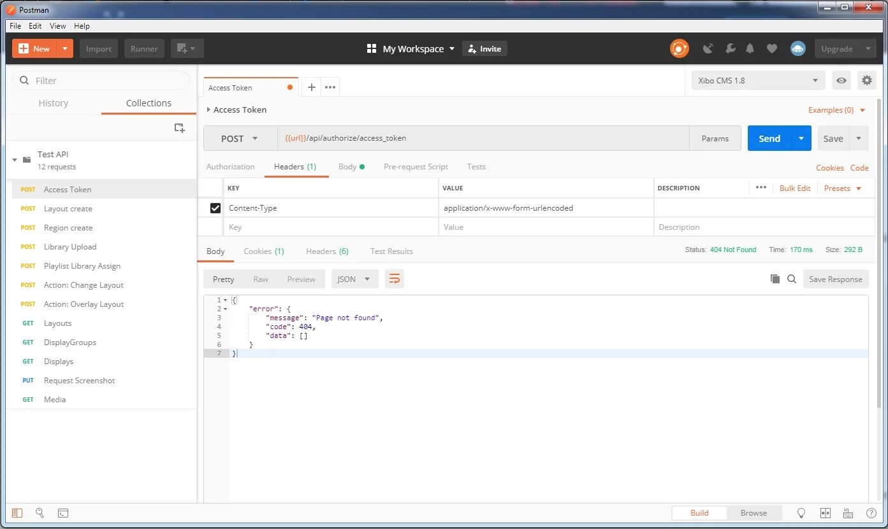This screenshot has height=529, width=888.
Task: Expand the Access Token request description triangle
Action: [x=208, y=109]
